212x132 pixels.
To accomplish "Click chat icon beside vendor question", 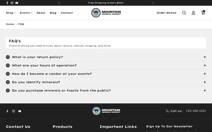I will pyautogui.click(x=8, y=74).
